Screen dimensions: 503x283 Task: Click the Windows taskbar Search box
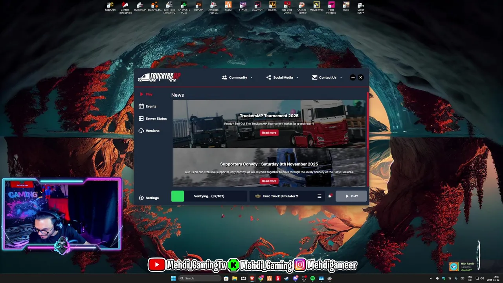(200, 278)
